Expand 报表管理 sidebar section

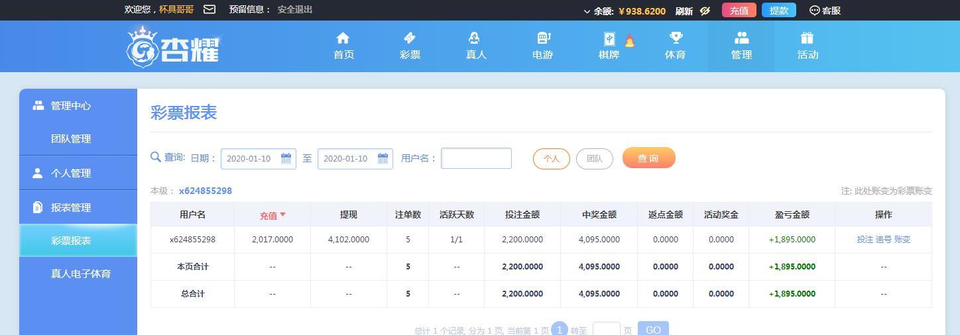click(x=78, y=207)
